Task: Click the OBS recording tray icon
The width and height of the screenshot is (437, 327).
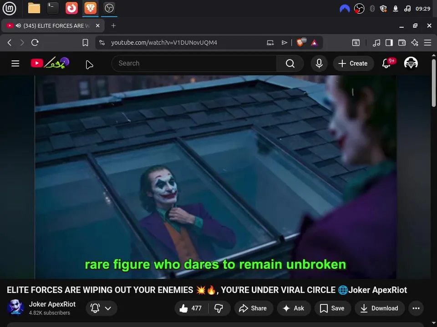Action: 359,9
